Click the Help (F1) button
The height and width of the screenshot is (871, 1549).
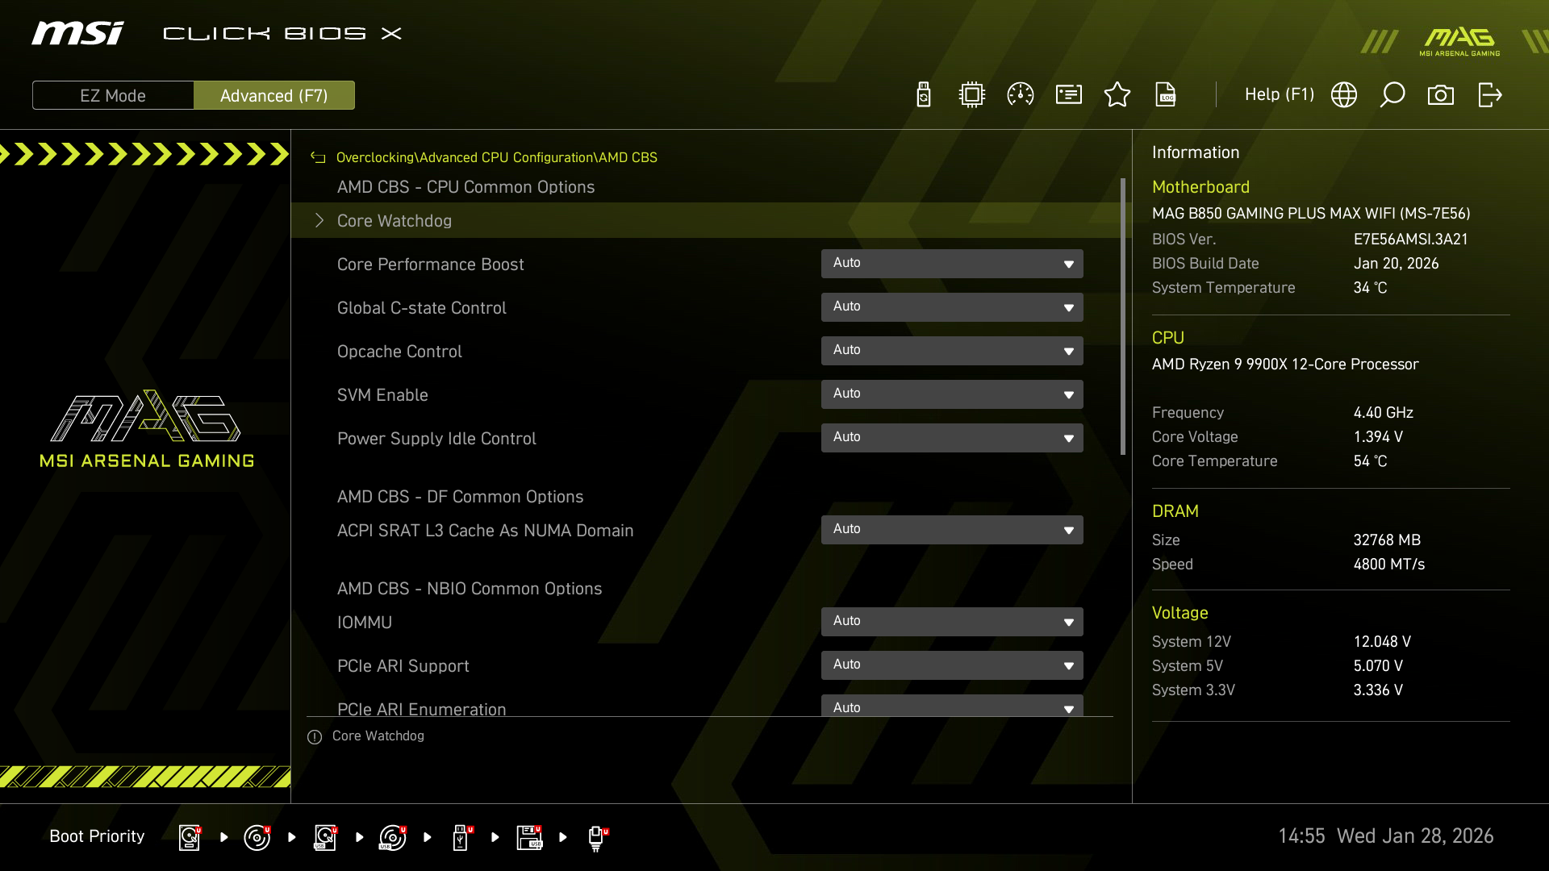coord(1279,94)
